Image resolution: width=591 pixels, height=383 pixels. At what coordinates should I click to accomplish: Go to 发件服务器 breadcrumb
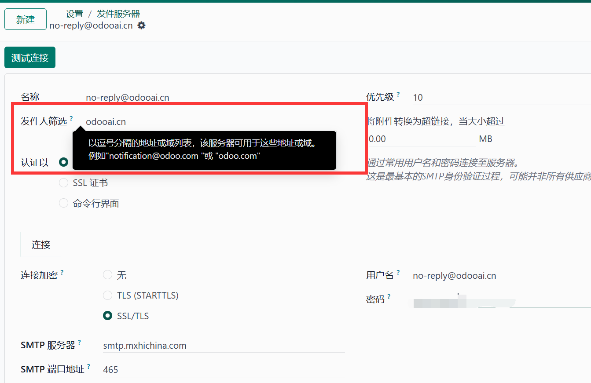click(118, 14)
